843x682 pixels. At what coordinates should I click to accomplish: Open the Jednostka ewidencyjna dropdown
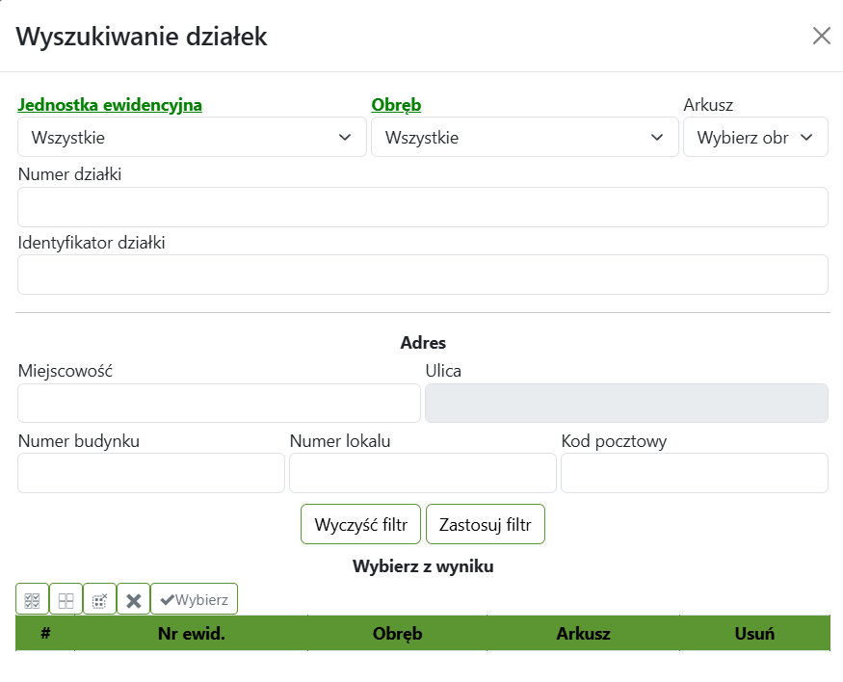click(191, 137)
